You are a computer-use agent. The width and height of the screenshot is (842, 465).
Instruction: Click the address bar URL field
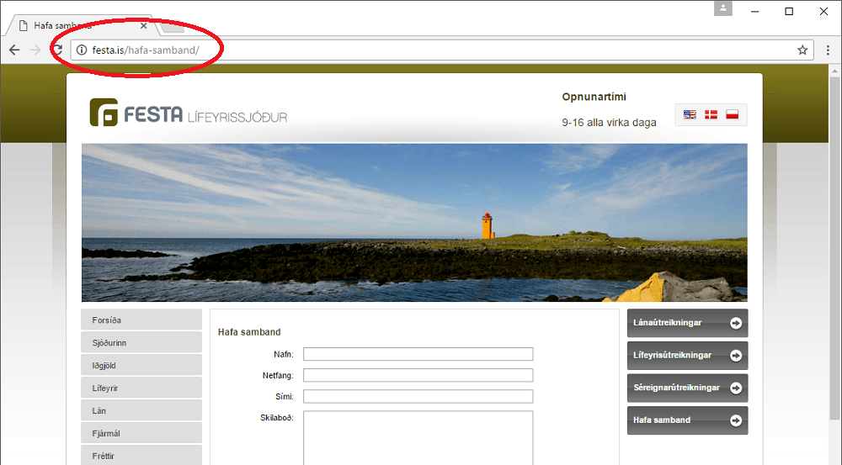(x=440, y=50)
